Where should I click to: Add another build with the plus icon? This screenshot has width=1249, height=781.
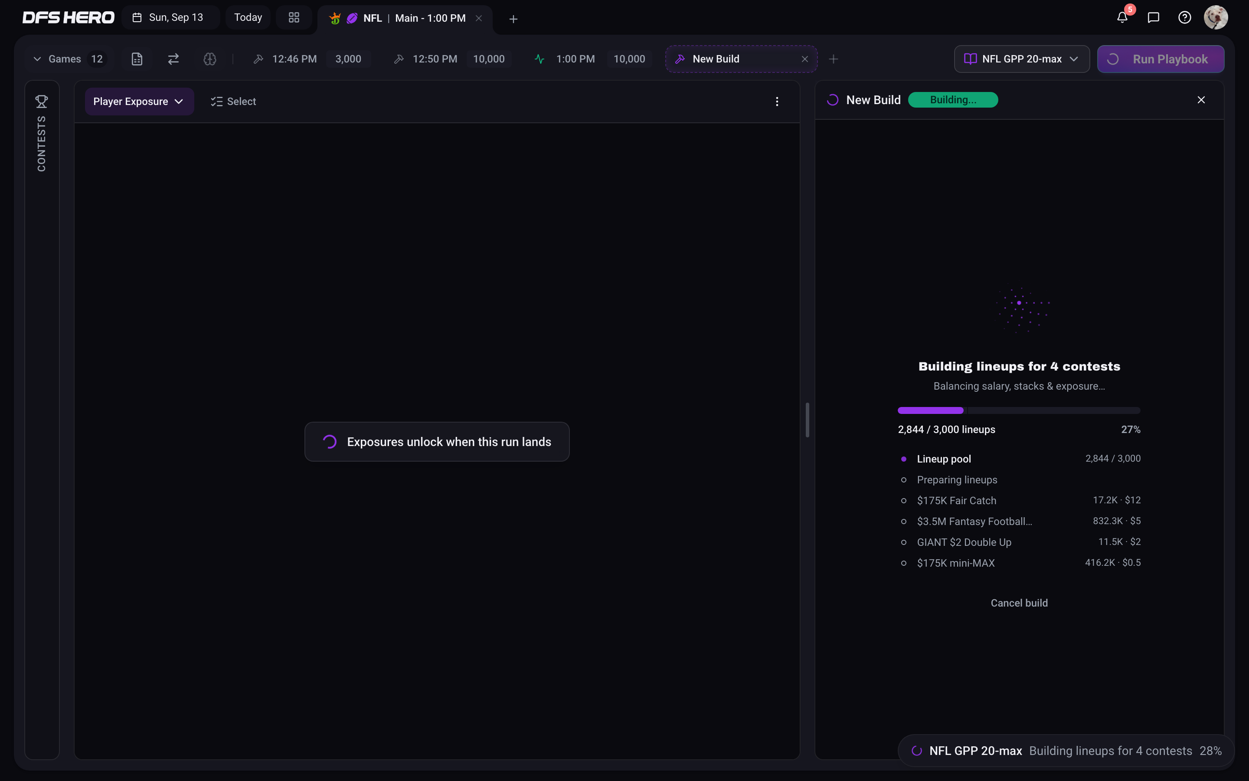(x=833, y=59)
